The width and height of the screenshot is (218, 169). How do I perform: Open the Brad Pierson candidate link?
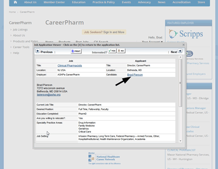coord(135,75)
